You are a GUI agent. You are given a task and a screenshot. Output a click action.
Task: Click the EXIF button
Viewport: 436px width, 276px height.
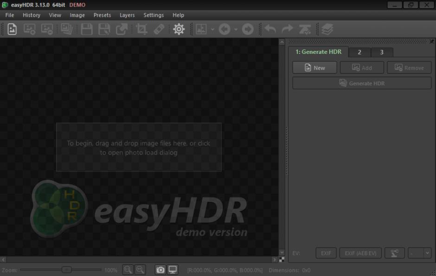pyautogui.click(x=326, y=253)
